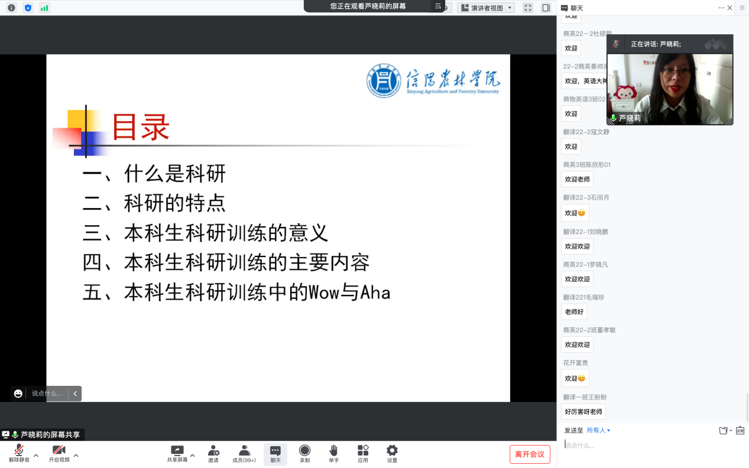The height and width of the screenshot is (468, 749).
Task: Unmute microphone via 解除静音
Action: pyautogui.click(x=19, y=451)
